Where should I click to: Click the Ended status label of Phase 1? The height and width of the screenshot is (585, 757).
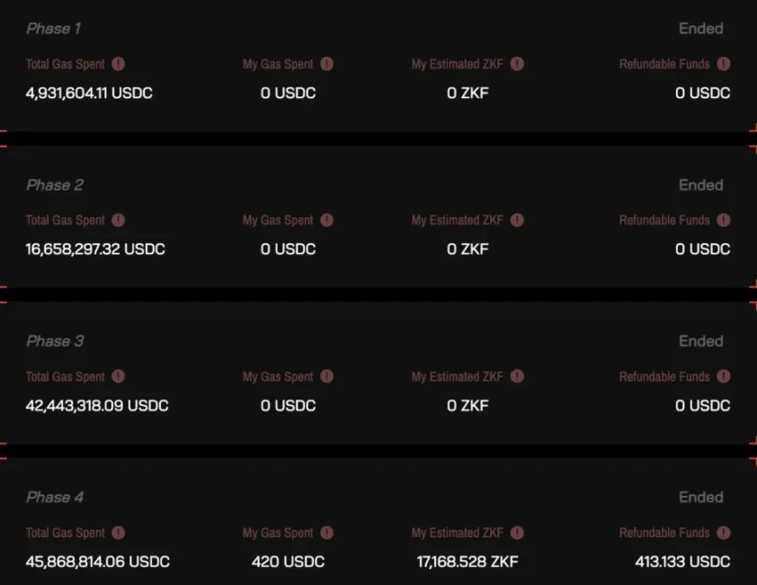point(701,29)
